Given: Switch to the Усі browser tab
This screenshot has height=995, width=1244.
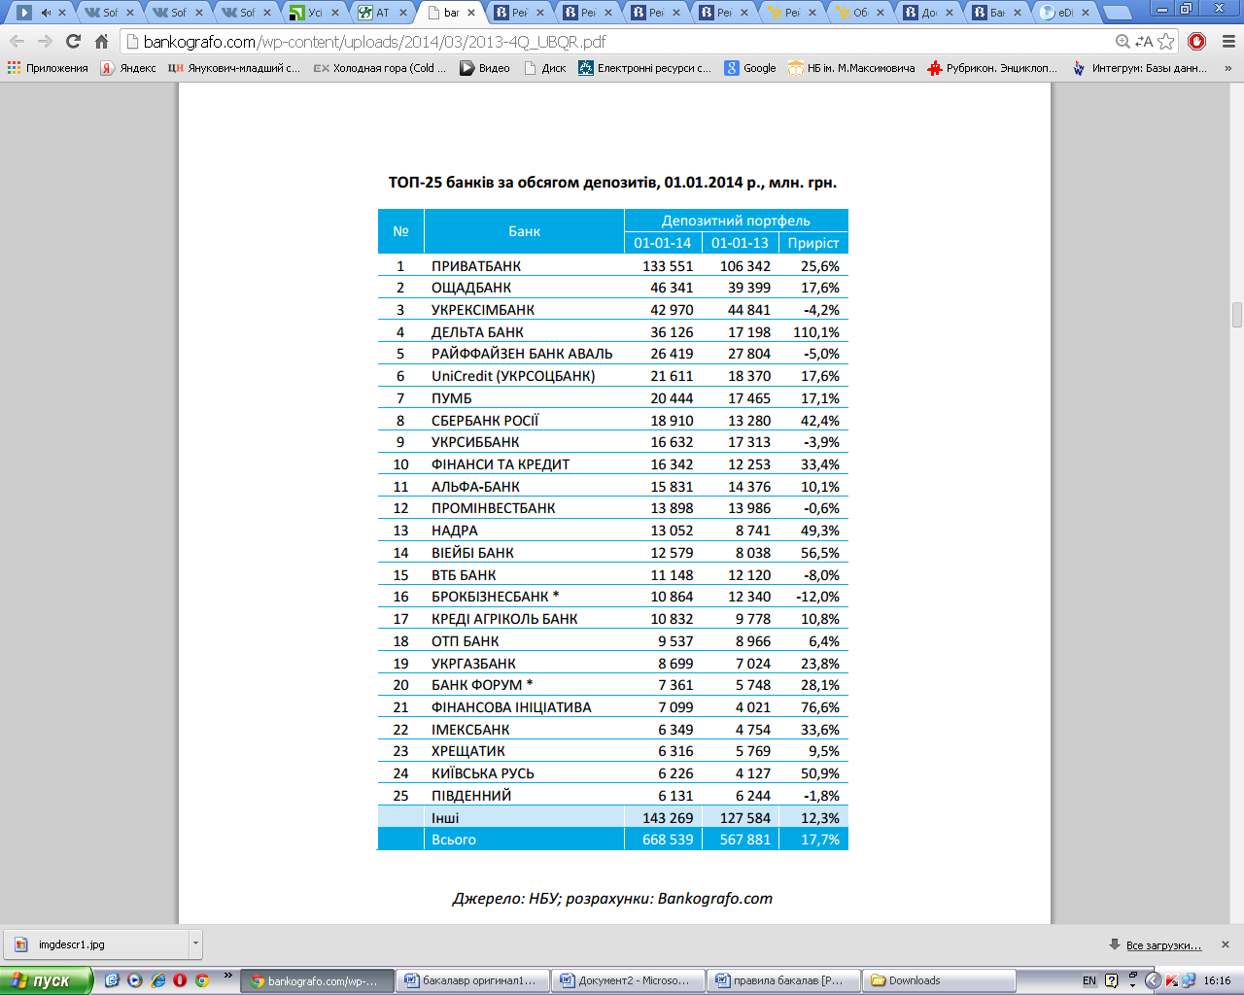Looking at the screenshot, I should click(313, 13).
